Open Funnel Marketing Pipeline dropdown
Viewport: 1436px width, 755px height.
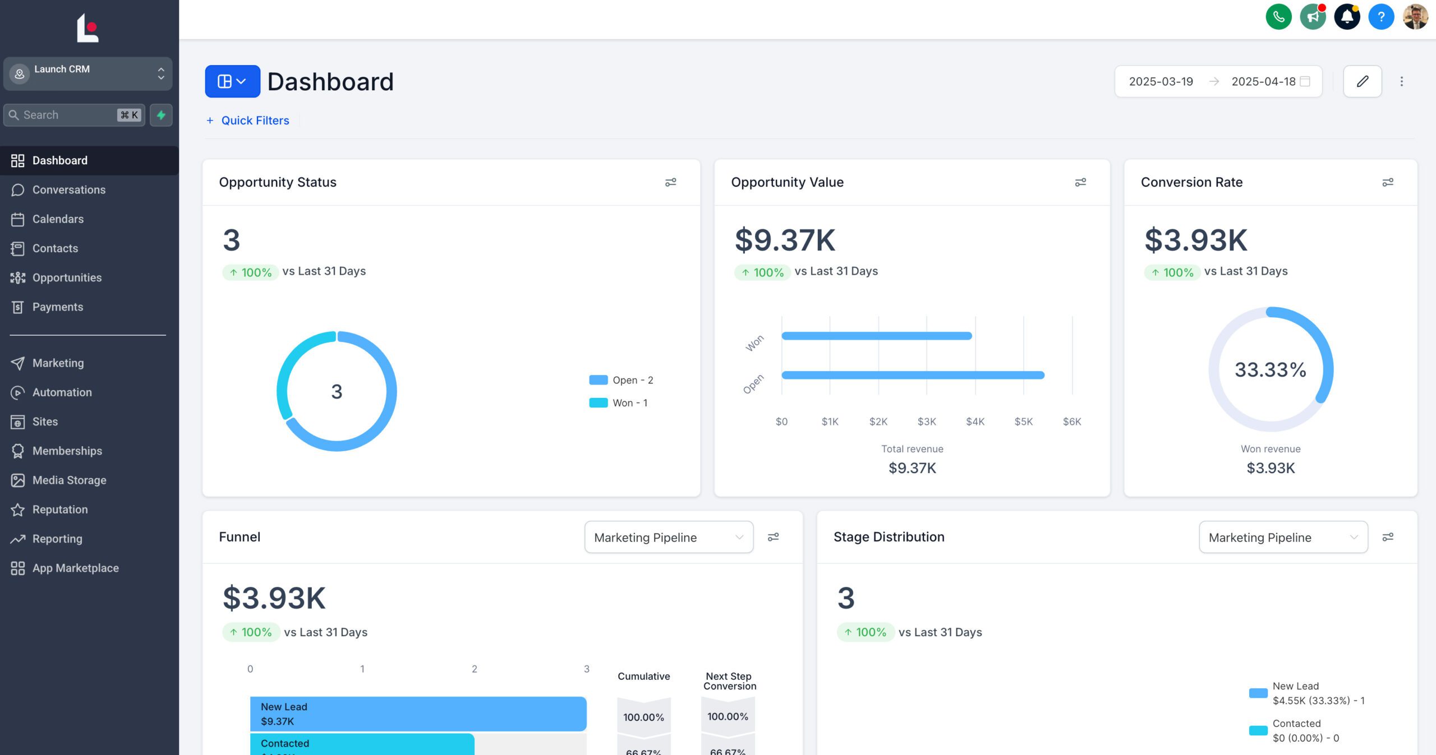(668, 537)
